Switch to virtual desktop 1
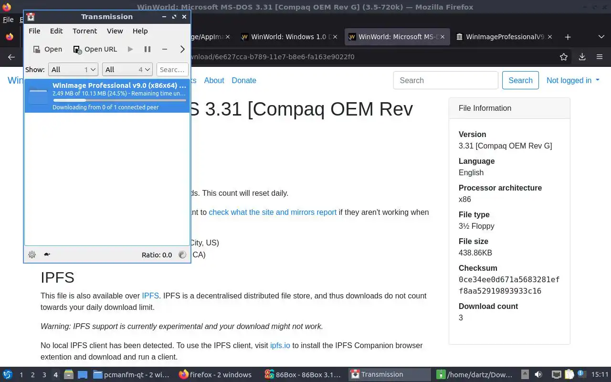This screenshot has width=611, height=382. tap(21, 375)
